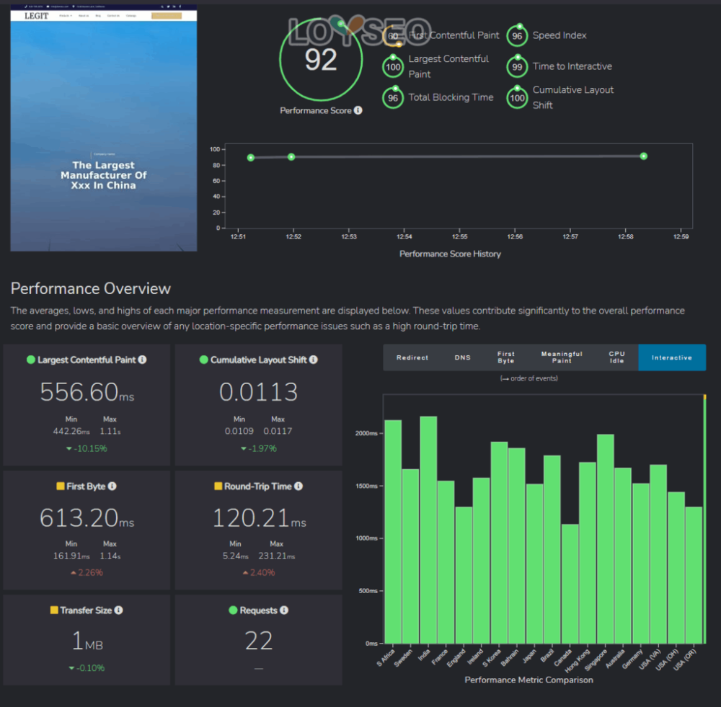
Task: Click the Time to Interactive 99 gauge
Action: (517, 66)
